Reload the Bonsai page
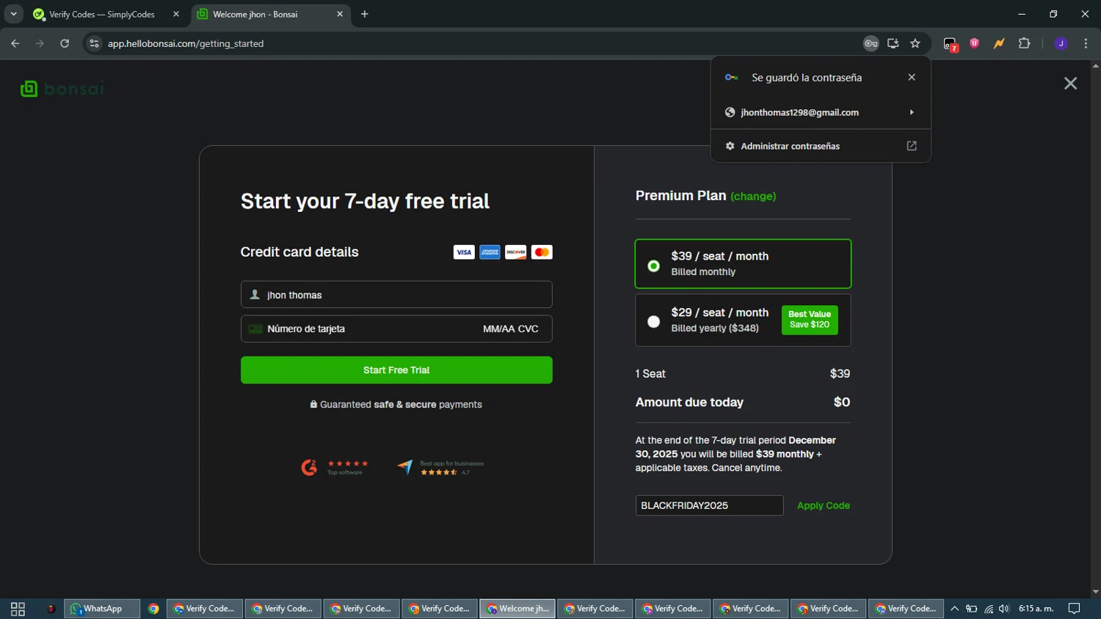1101x619 pixels. [x=65, y=43]
